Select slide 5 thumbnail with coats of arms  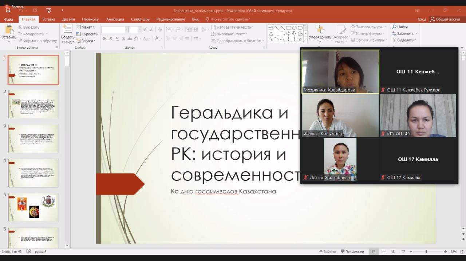point(33,207)
